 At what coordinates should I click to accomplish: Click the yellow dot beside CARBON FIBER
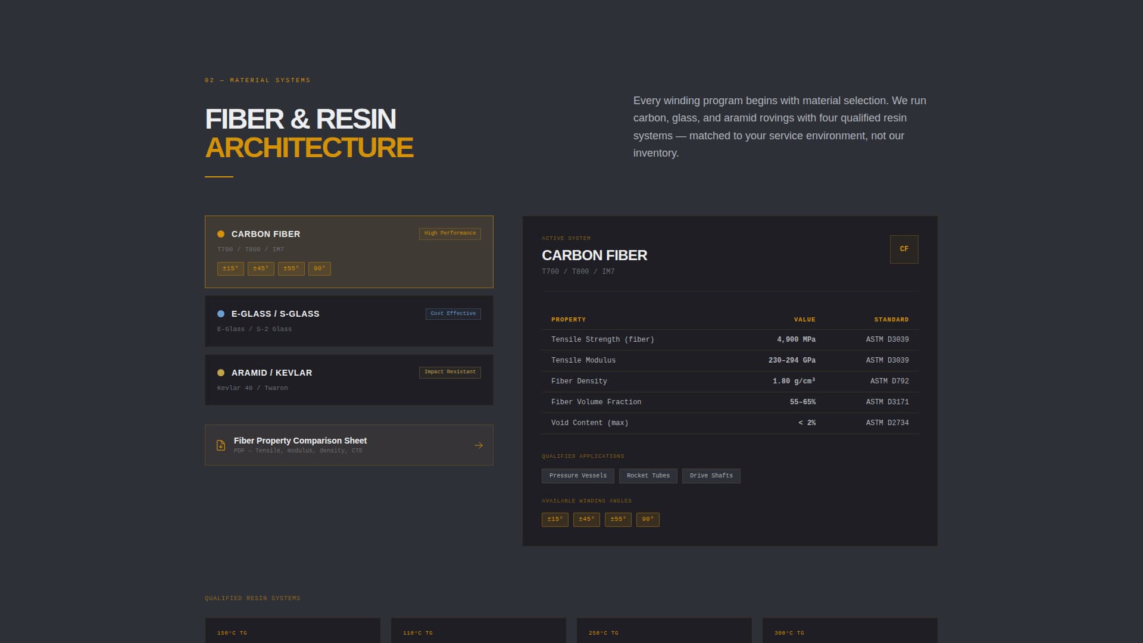coord(220,233)
